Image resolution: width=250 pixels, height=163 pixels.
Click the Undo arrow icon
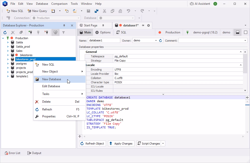128,11
